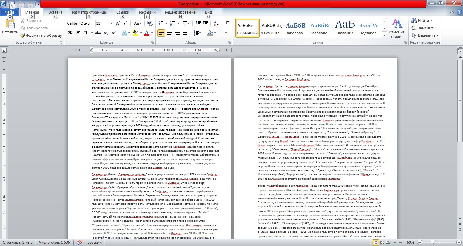Click the Text Effects glowing A icon
The image size is (463, 246).
[x=124, y=33]
